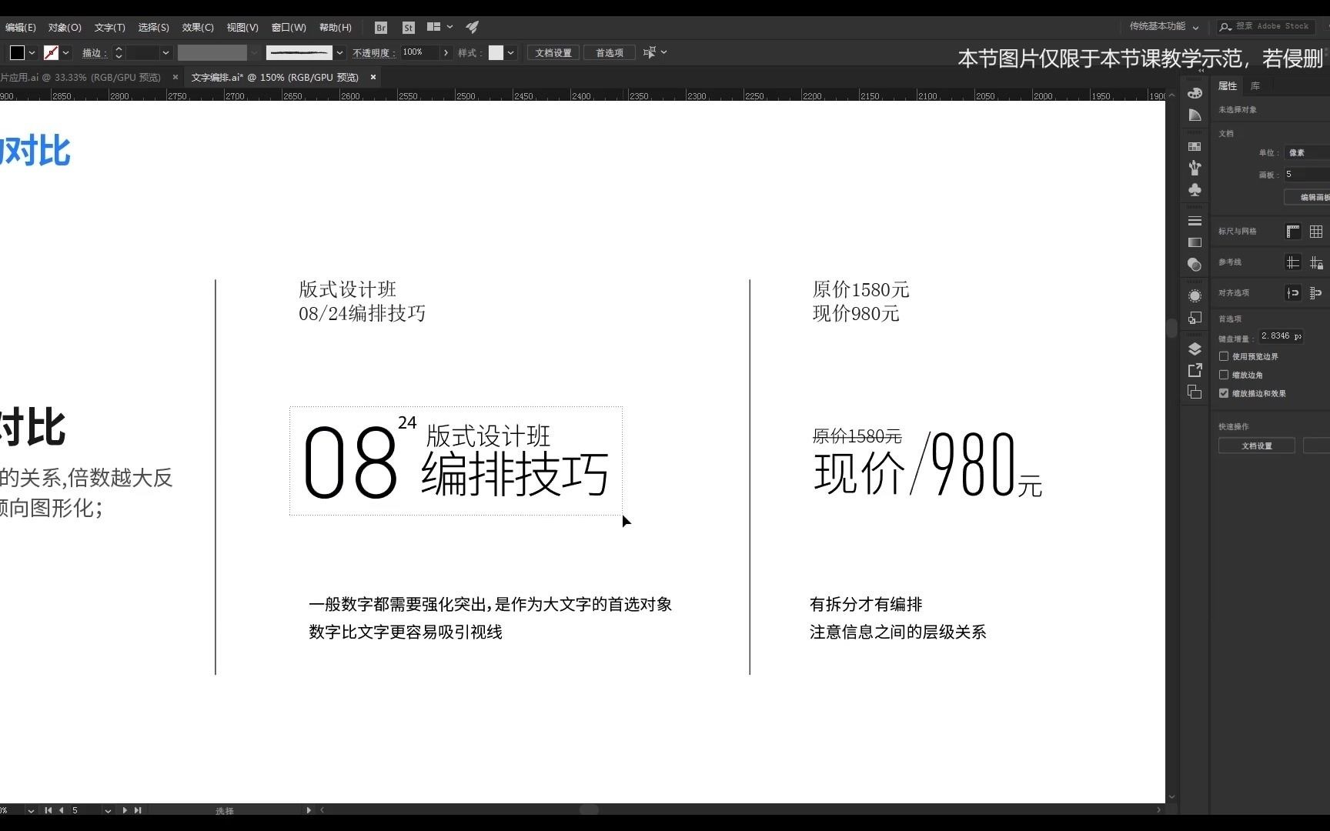Screen dimensions: 1330x831
Task: Switch to the 文字编排.ai document tab
Action: [275, 77]
